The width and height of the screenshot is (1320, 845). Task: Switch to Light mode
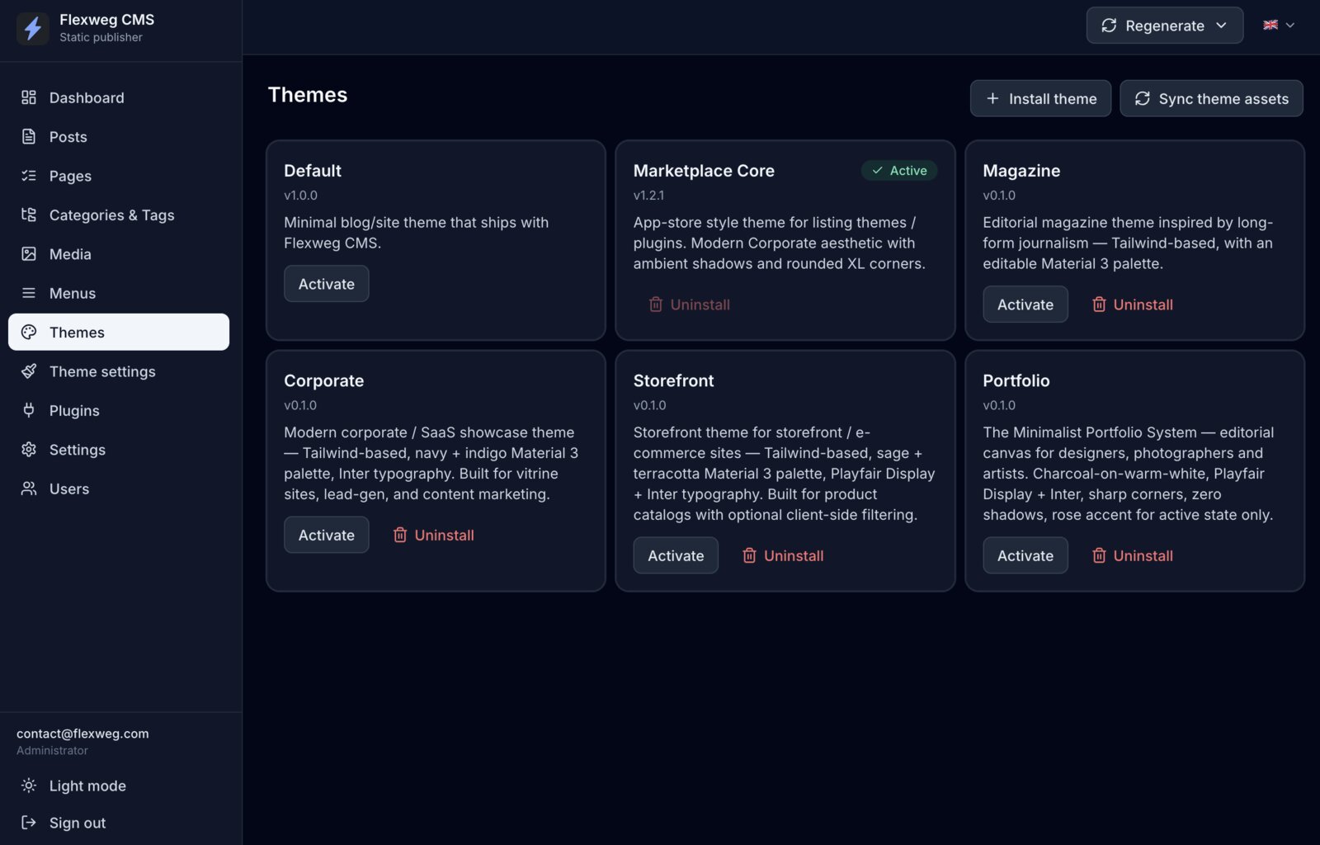119,786
